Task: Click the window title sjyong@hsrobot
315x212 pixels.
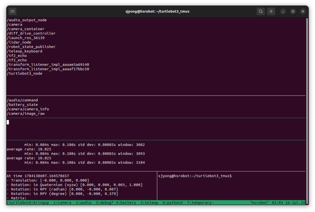Action: click(x=157, y=11)
